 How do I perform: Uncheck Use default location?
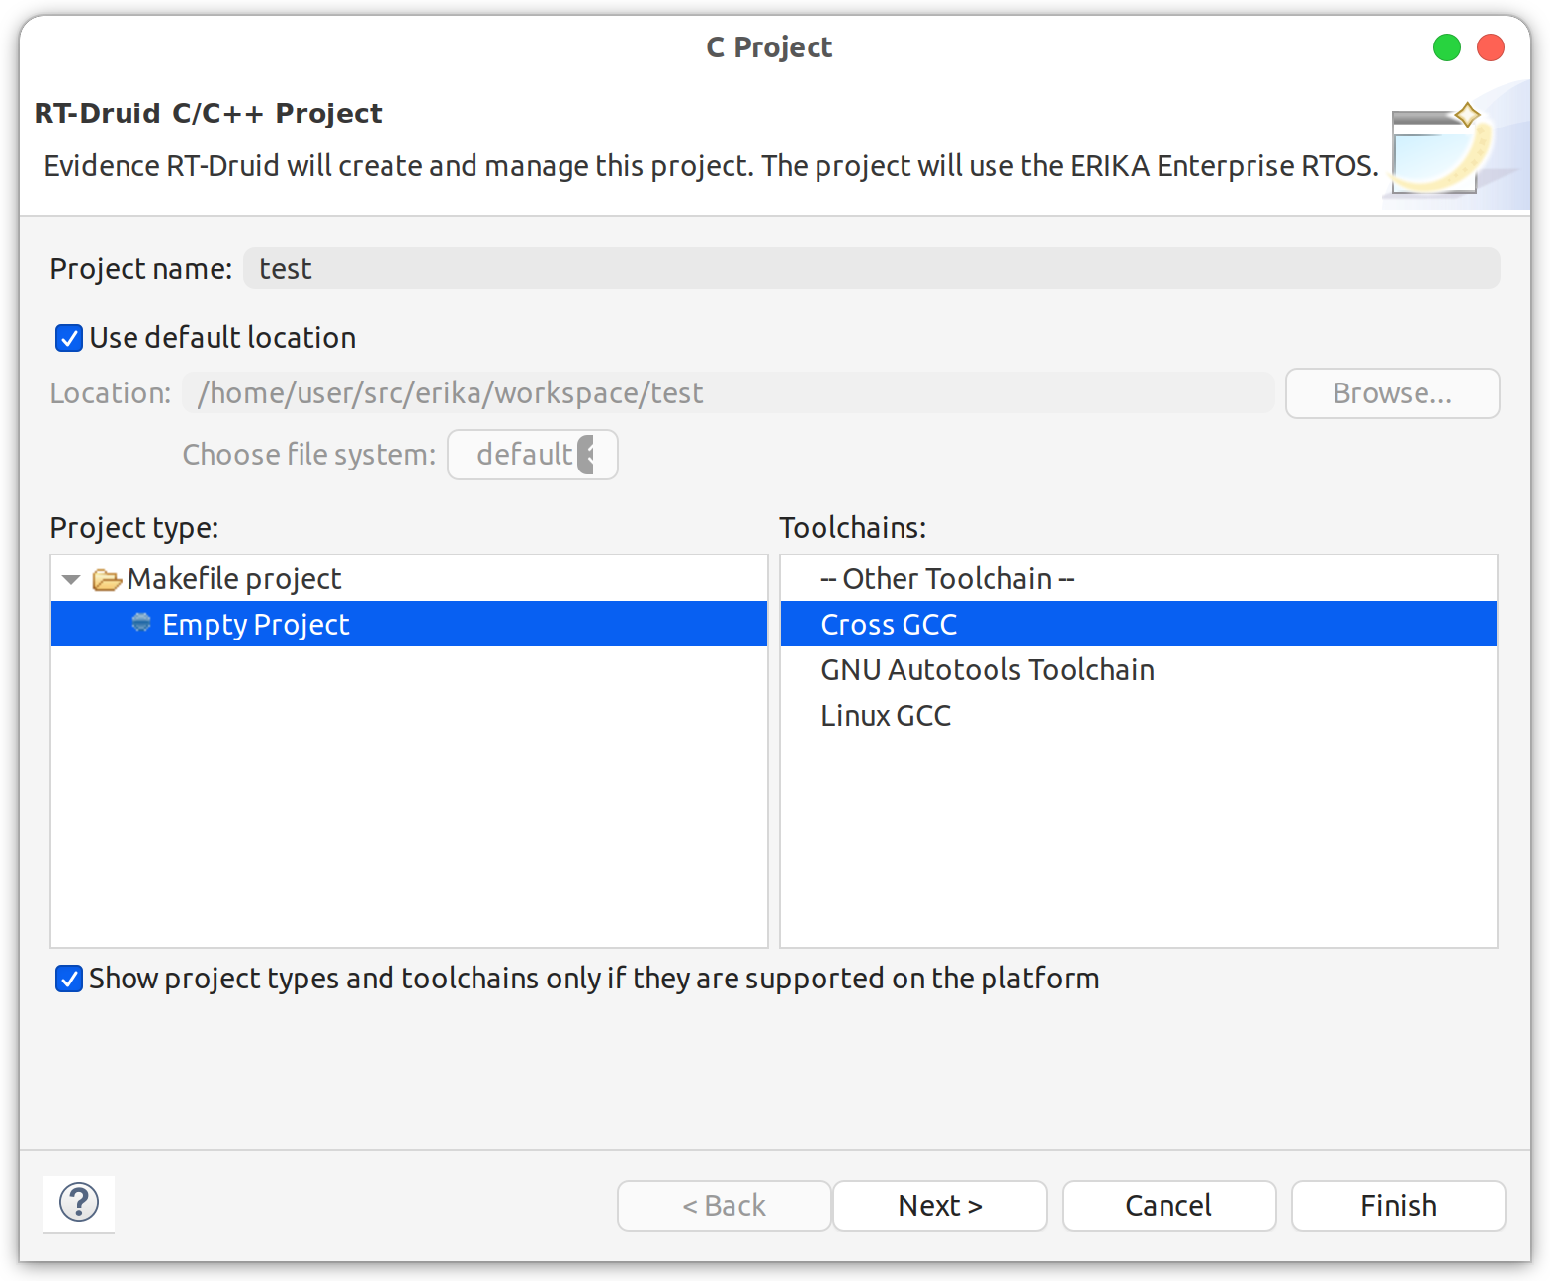click(69, 338)
